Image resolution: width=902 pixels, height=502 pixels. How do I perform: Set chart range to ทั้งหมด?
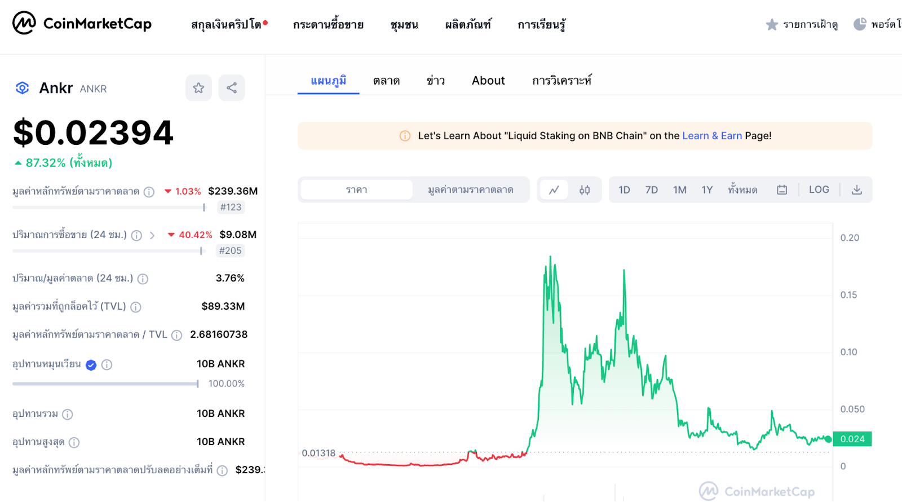[742, 190]
